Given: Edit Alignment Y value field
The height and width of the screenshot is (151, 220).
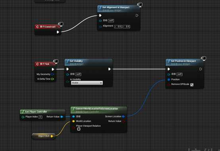Looking at the screenshot, I should point(126,27).
